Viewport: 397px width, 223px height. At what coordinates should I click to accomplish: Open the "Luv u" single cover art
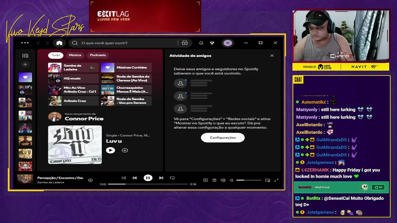click(75, 145)
